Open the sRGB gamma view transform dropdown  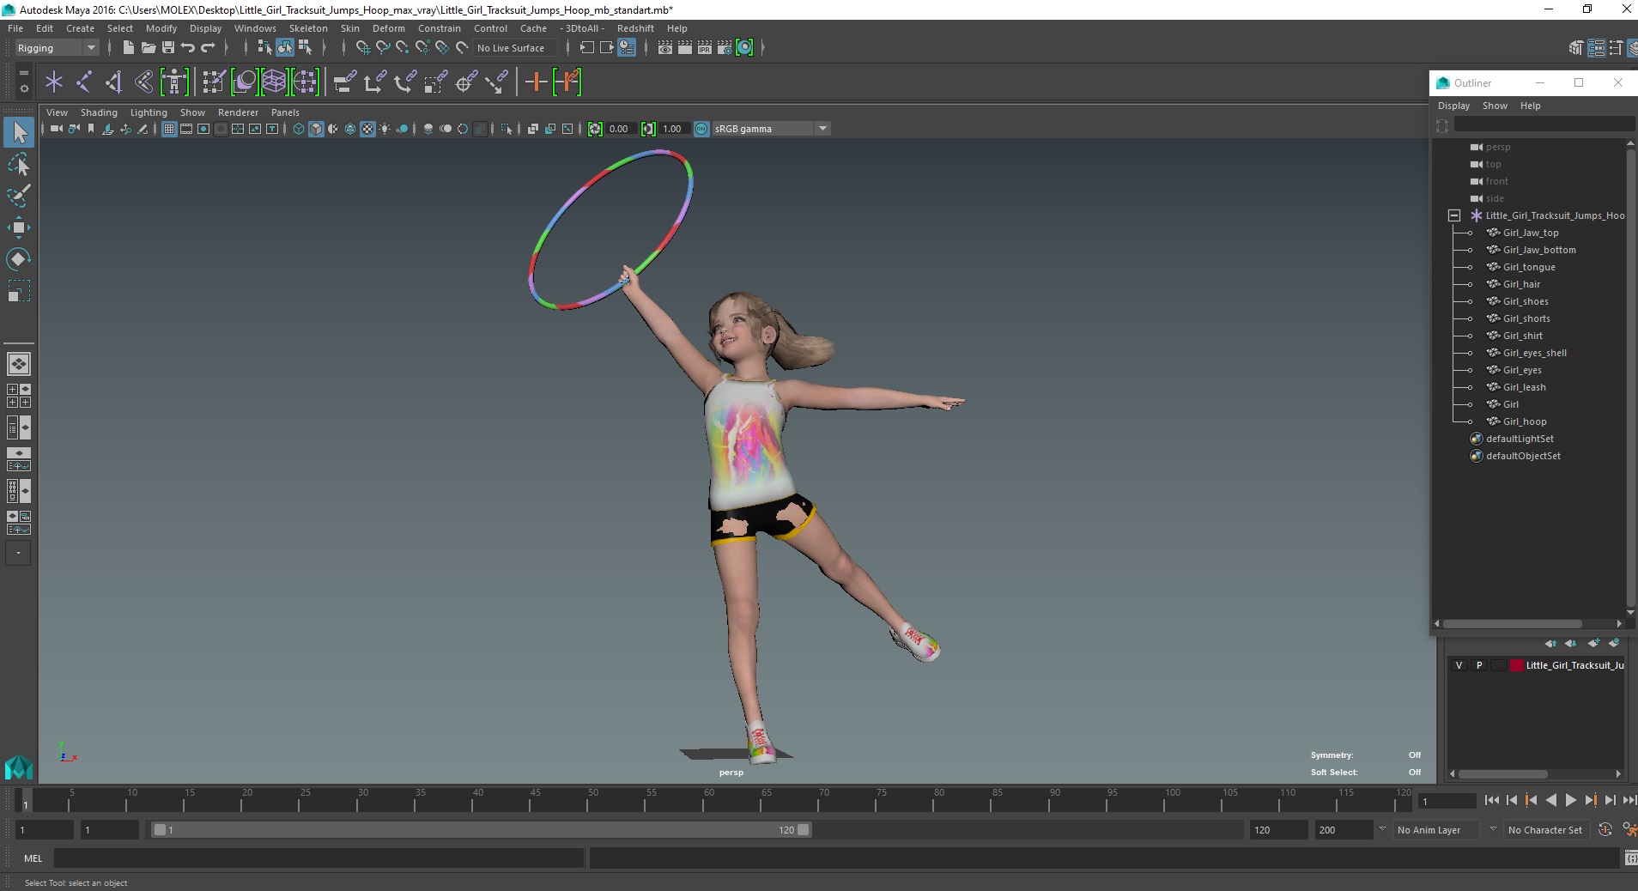pyautogui.click(x=770, y=129)
